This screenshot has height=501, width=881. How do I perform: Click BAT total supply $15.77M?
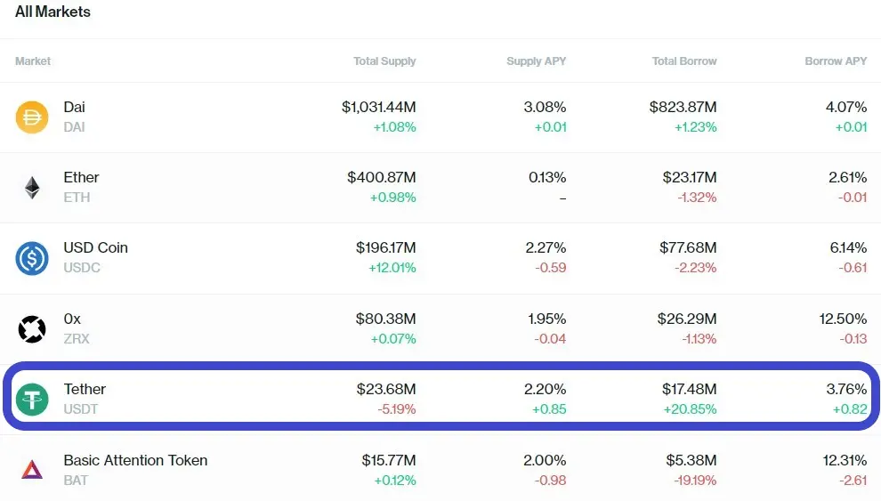(389, 461)
